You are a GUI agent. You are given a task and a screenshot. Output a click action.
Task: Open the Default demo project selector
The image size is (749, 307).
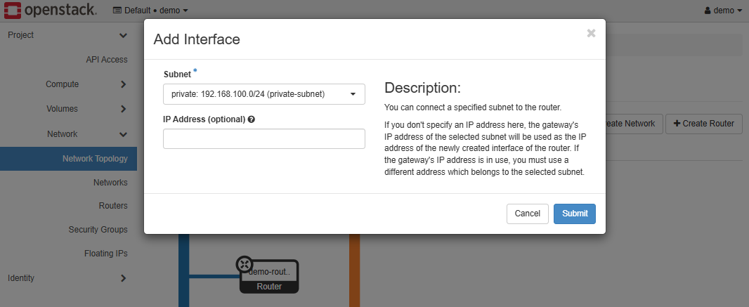coord(150,11)
